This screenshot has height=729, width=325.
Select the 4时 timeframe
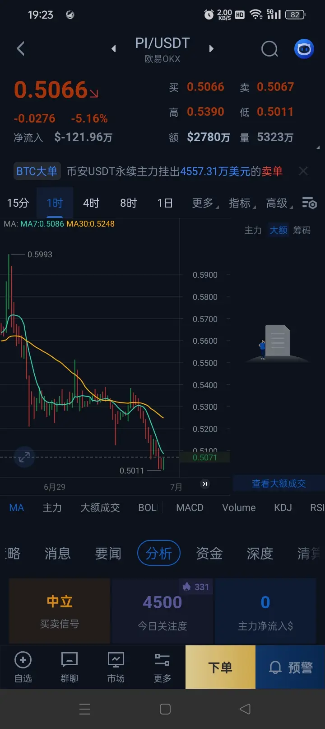(x=91, y=203)
